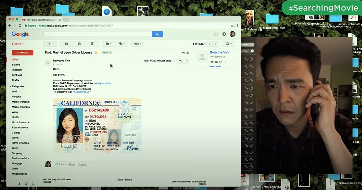Open Detective Vick's name in contact panel
Viewport: 362px width, 190px height.
click(219, 52)
